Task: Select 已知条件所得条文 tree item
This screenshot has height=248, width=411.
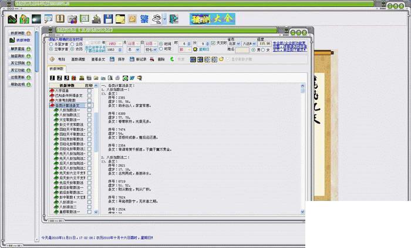Action: pos(69,96)
